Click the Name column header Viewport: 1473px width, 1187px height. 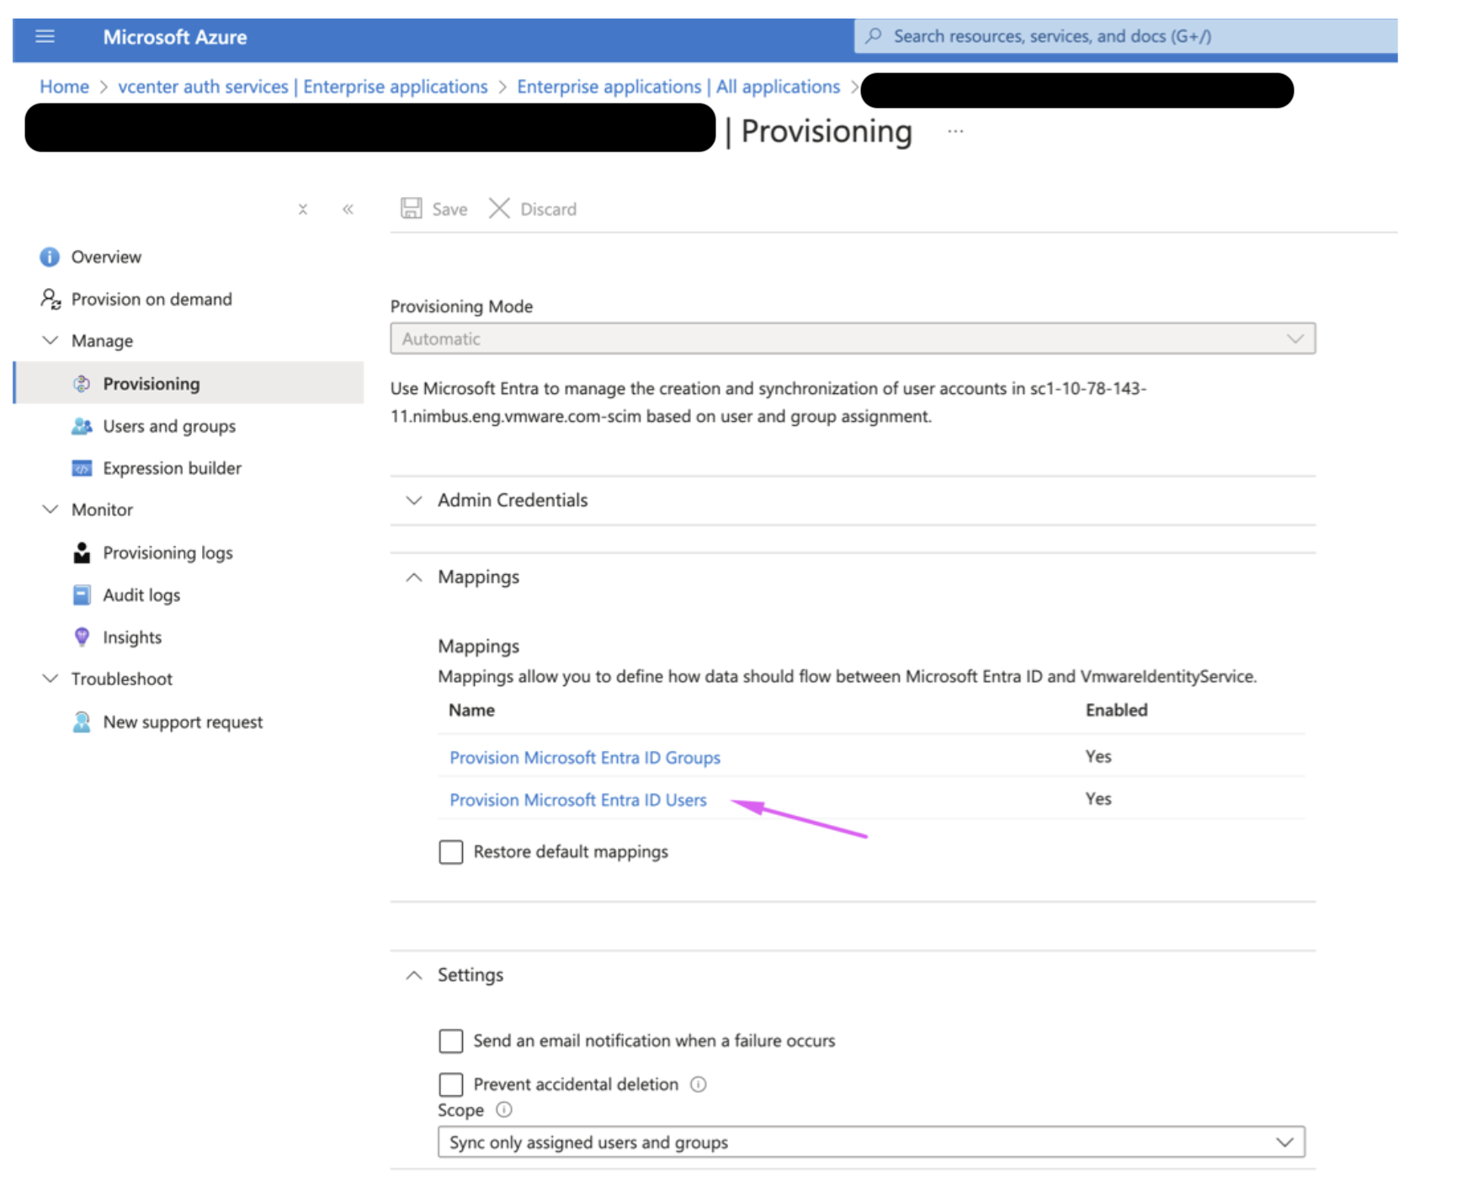[x=471, y=711]
